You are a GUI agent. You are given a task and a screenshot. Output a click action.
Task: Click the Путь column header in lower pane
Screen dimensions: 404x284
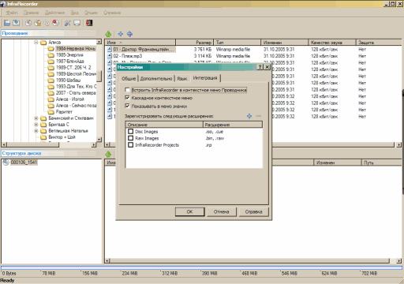[x=382, y=163]
